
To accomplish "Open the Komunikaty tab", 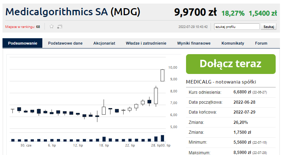I will (x=233, y=43).
